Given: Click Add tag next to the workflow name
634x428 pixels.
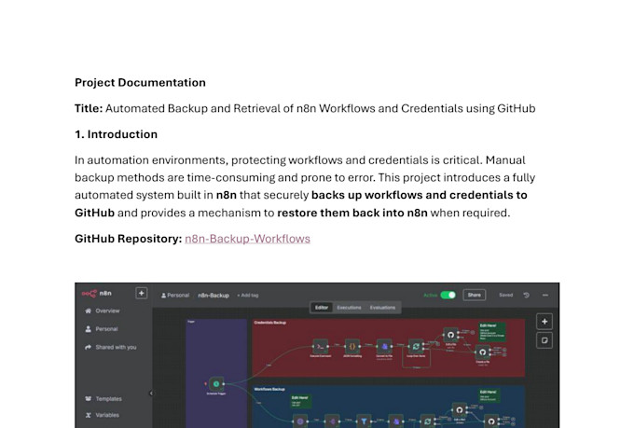Looking at the screenshot, I should coord(248,296).
